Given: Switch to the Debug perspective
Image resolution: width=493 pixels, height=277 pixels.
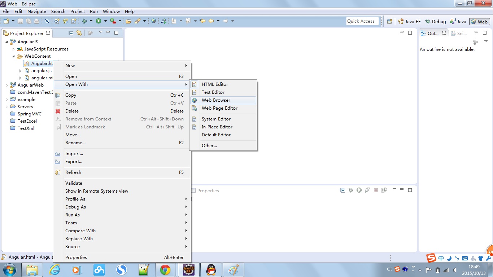Looking at the screenshot, I should click(x=436, y=22).
